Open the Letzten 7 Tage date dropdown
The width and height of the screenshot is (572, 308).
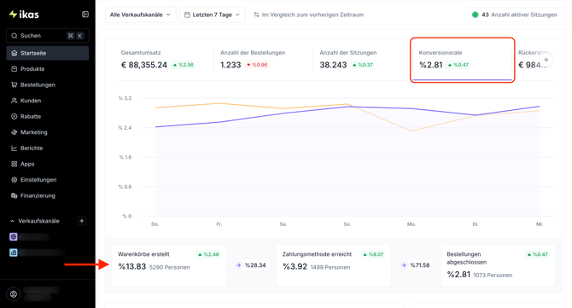coord(213,15)
